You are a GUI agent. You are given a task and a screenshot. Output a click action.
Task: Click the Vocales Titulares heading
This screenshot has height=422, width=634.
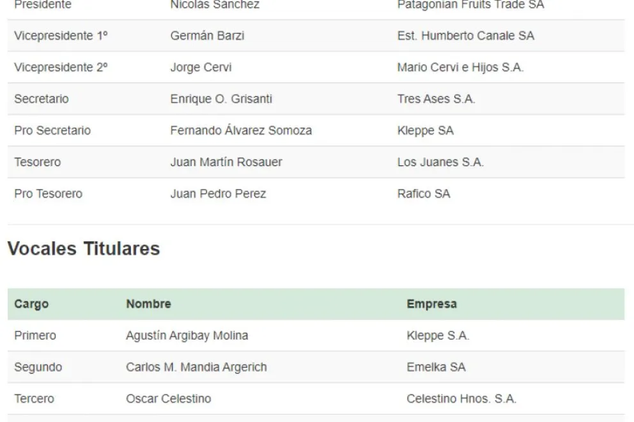click(84, 249)
